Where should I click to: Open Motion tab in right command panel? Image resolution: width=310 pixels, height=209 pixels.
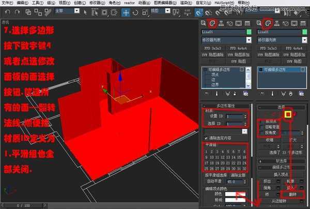coord(286,24)
